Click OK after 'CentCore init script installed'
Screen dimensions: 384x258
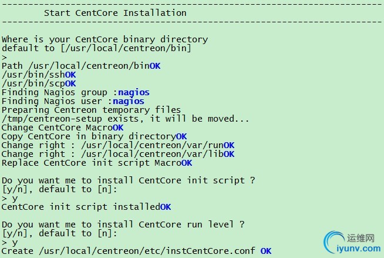166,207
